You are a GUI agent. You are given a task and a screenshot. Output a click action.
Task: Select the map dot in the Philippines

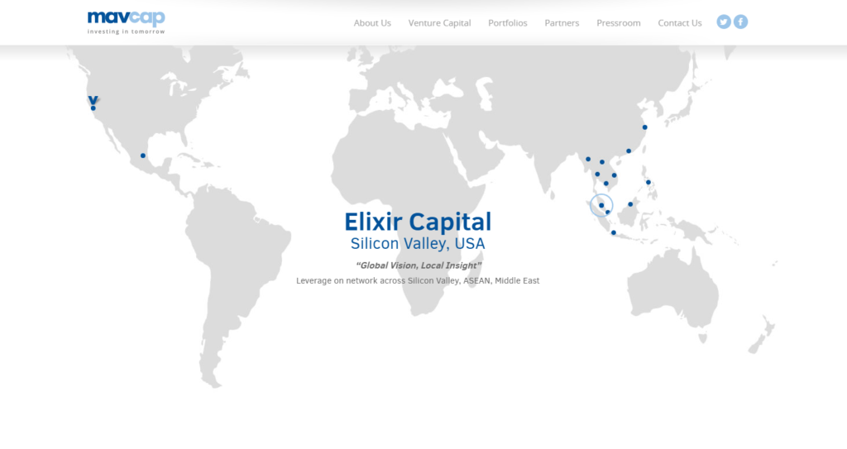[648, 182]
